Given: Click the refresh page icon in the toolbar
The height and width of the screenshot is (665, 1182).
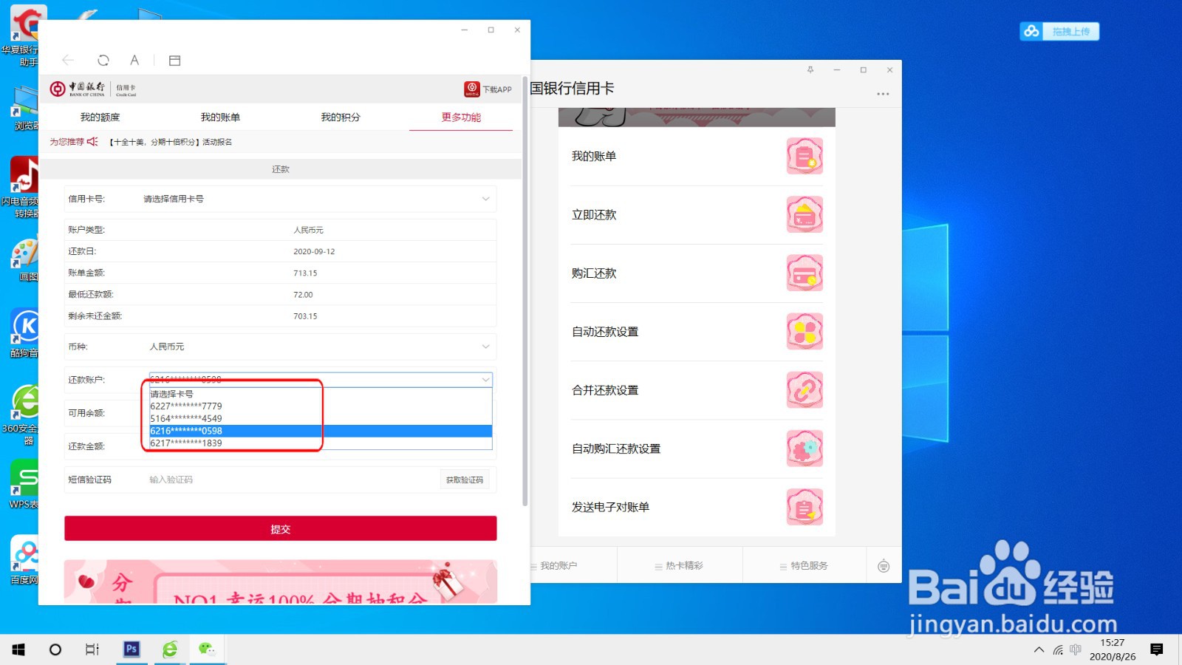Looking at the screenshot, I should pyautogui.click(x=103, y=60).
